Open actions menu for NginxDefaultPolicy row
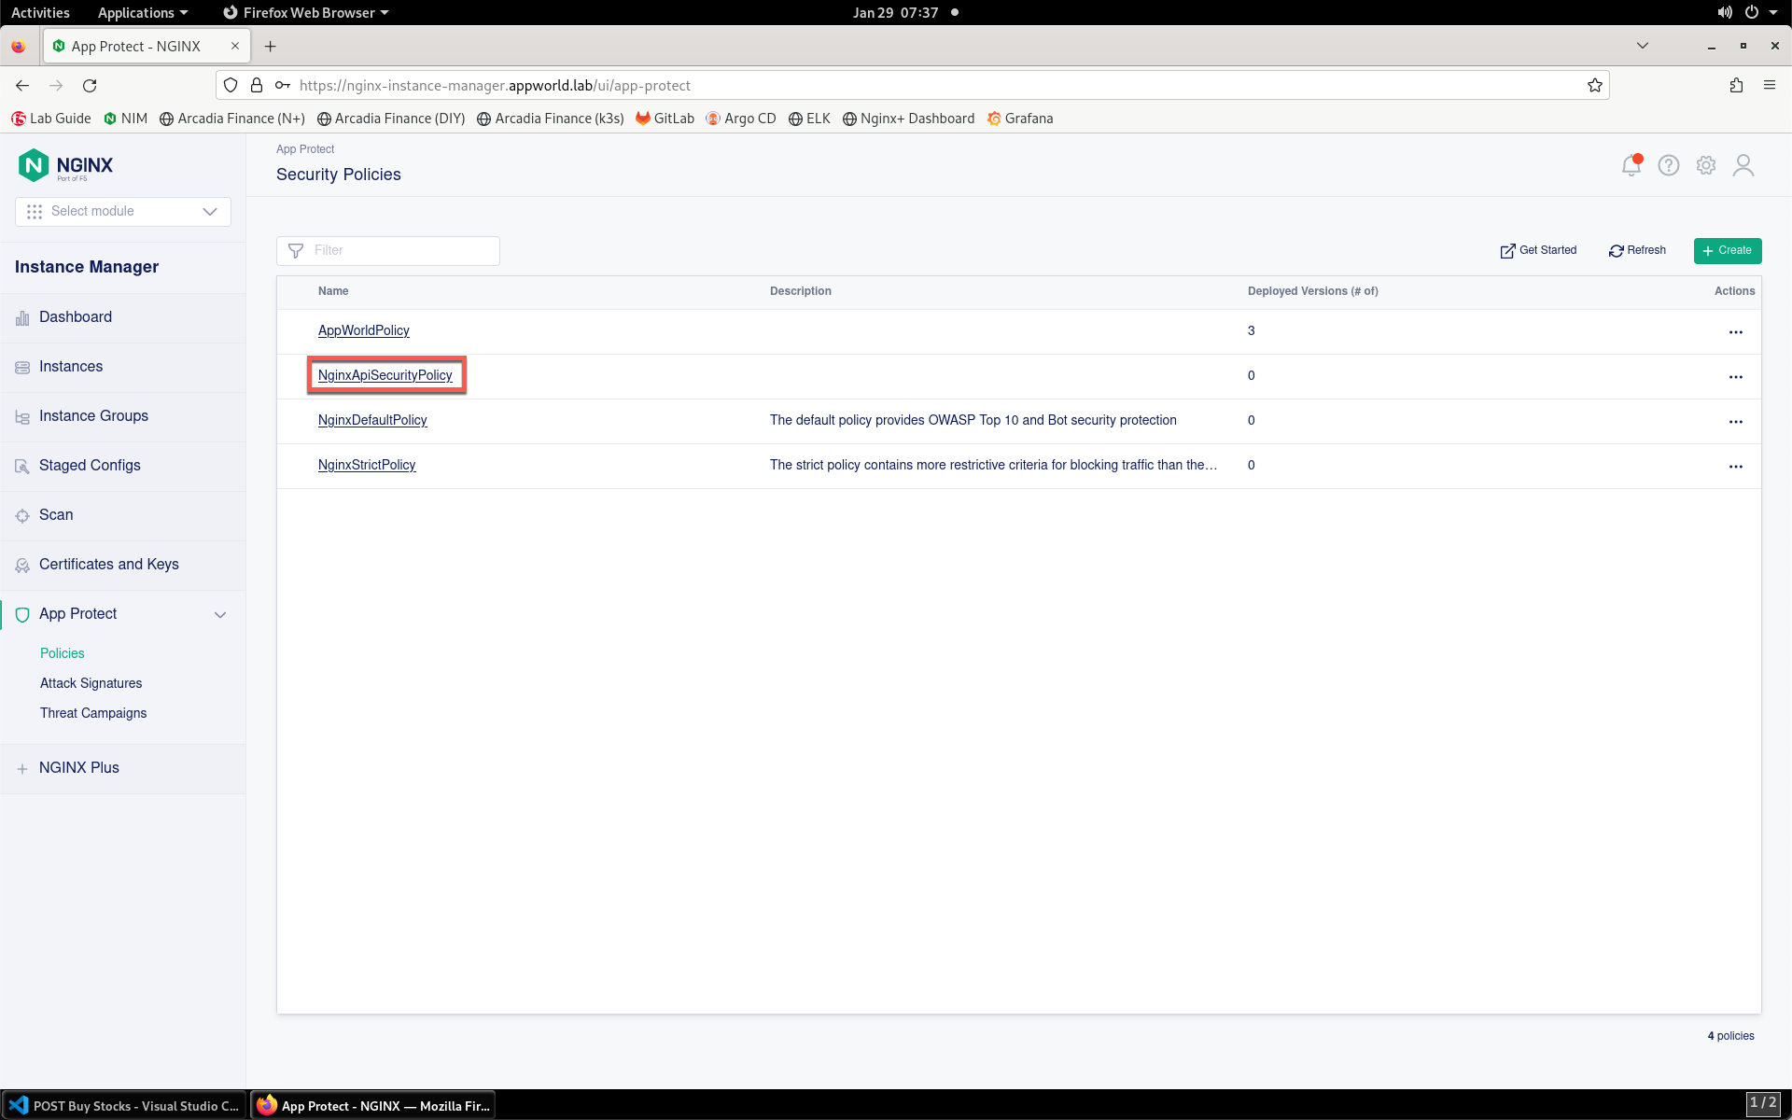The height and width of the screenshot is (1120, 1792). point(1736,422)
